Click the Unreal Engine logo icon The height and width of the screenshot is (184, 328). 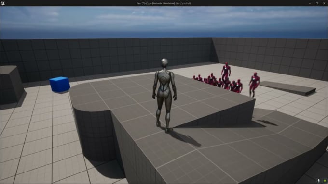3,3
